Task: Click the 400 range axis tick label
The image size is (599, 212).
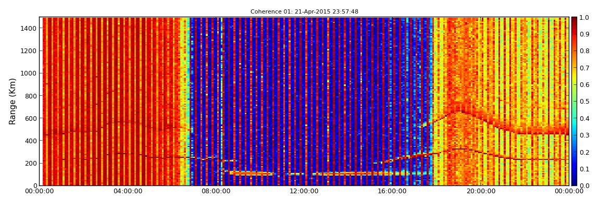Action: click(x=31, y=141)
